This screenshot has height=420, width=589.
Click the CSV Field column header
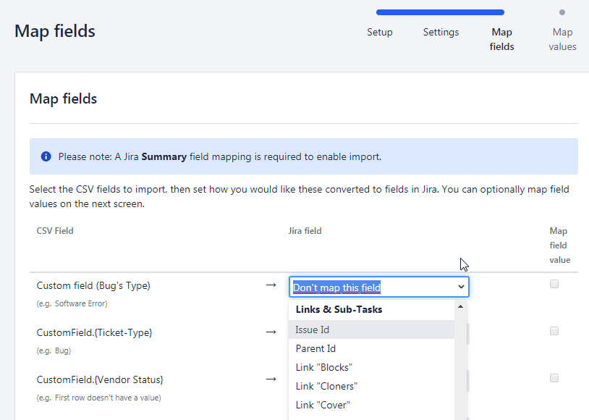[55, 231]
